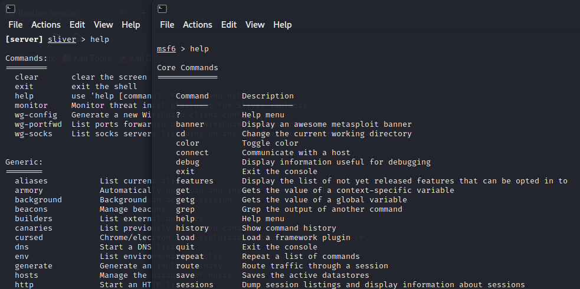Click the 'features' command in msf6
Image resolution: width=580 pixels, height=289 pixels.
point(195,180)
